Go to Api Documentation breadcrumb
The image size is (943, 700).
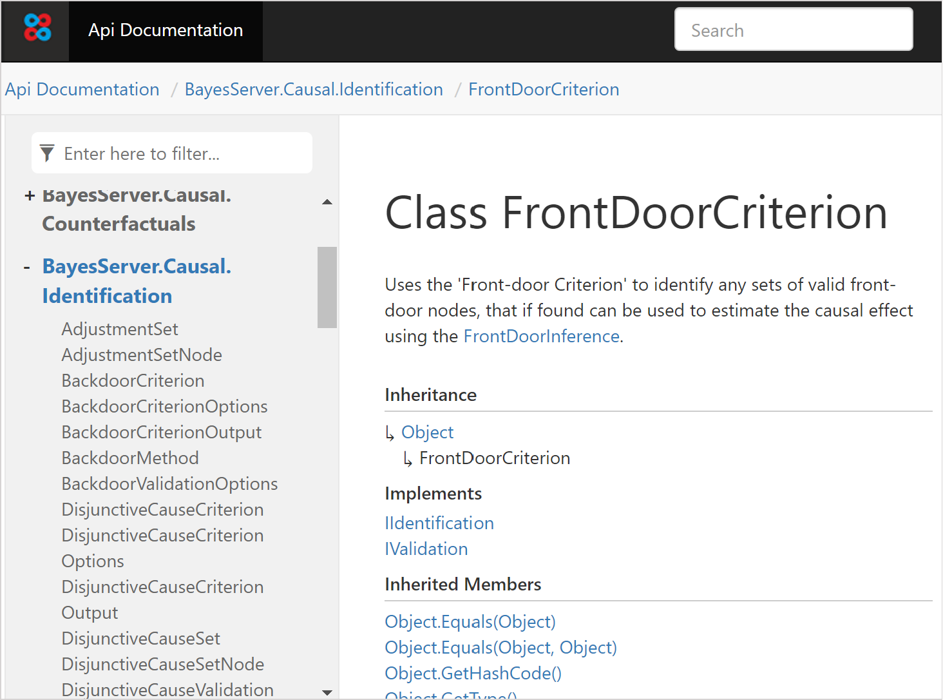point(82,90)
